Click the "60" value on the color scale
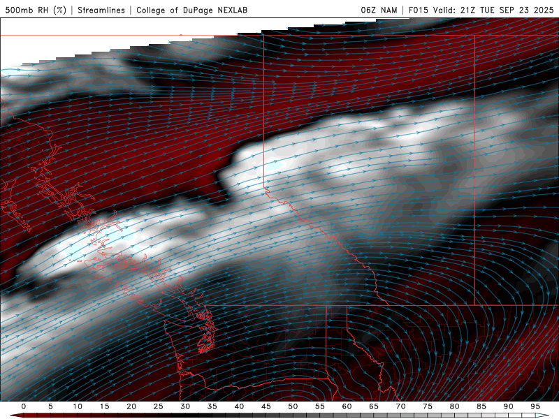This screenshot has width=559, height=419. point(347,406)
